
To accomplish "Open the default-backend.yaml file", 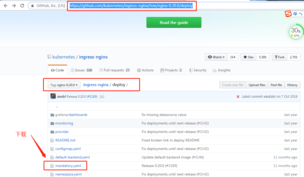I will (72, 157).
